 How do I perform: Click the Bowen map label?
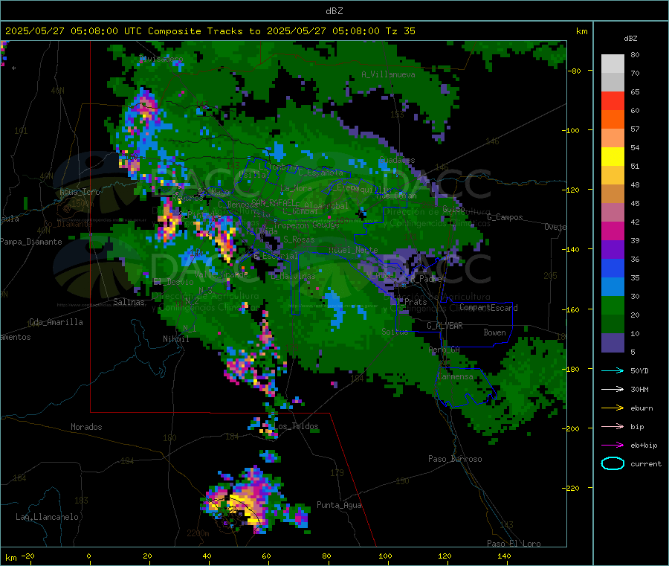coord(494,332)
